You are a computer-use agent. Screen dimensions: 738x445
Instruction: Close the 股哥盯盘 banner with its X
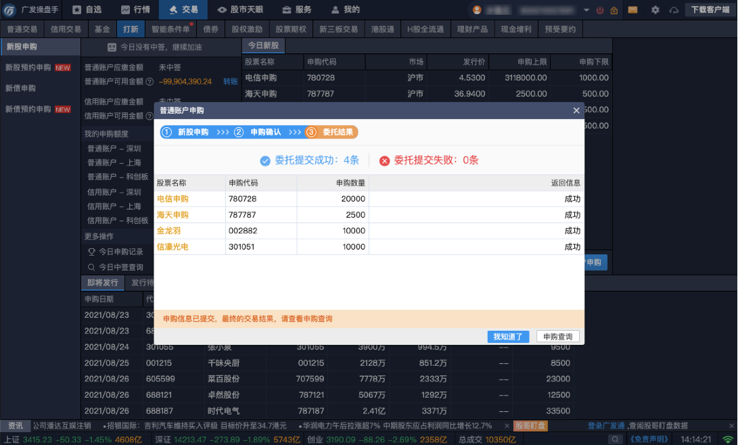tap(731, 425)
